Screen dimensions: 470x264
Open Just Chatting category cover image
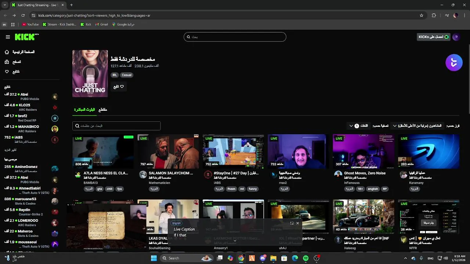point(90,74)
